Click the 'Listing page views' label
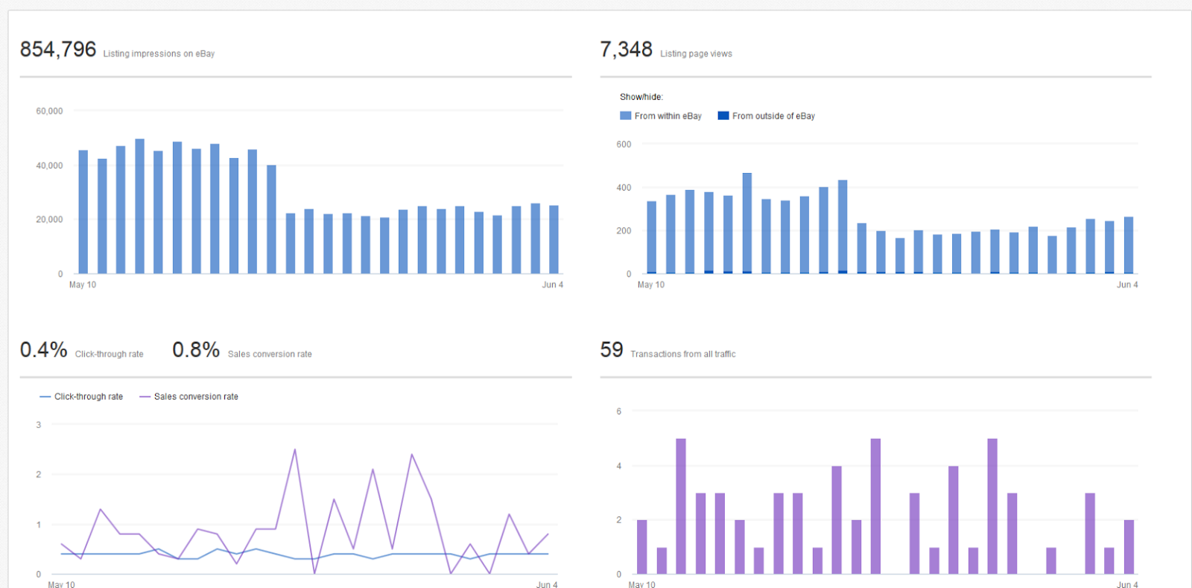The width and height of the screenshot is (1192, 588). point(696,54)
